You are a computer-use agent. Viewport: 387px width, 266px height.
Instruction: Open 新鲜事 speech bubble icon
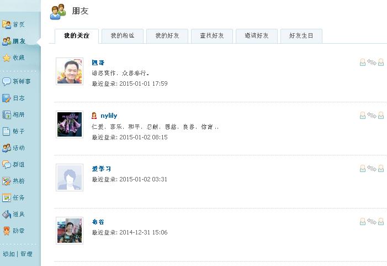(x=7, y=81)
